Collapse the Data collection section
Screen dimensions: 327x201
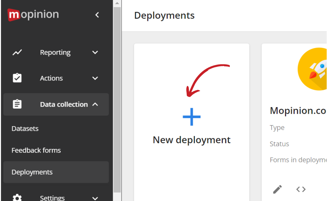click(x=95, y=104)
